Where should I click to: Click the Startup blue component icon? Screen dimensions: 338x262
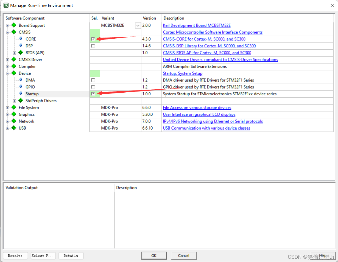21,94
